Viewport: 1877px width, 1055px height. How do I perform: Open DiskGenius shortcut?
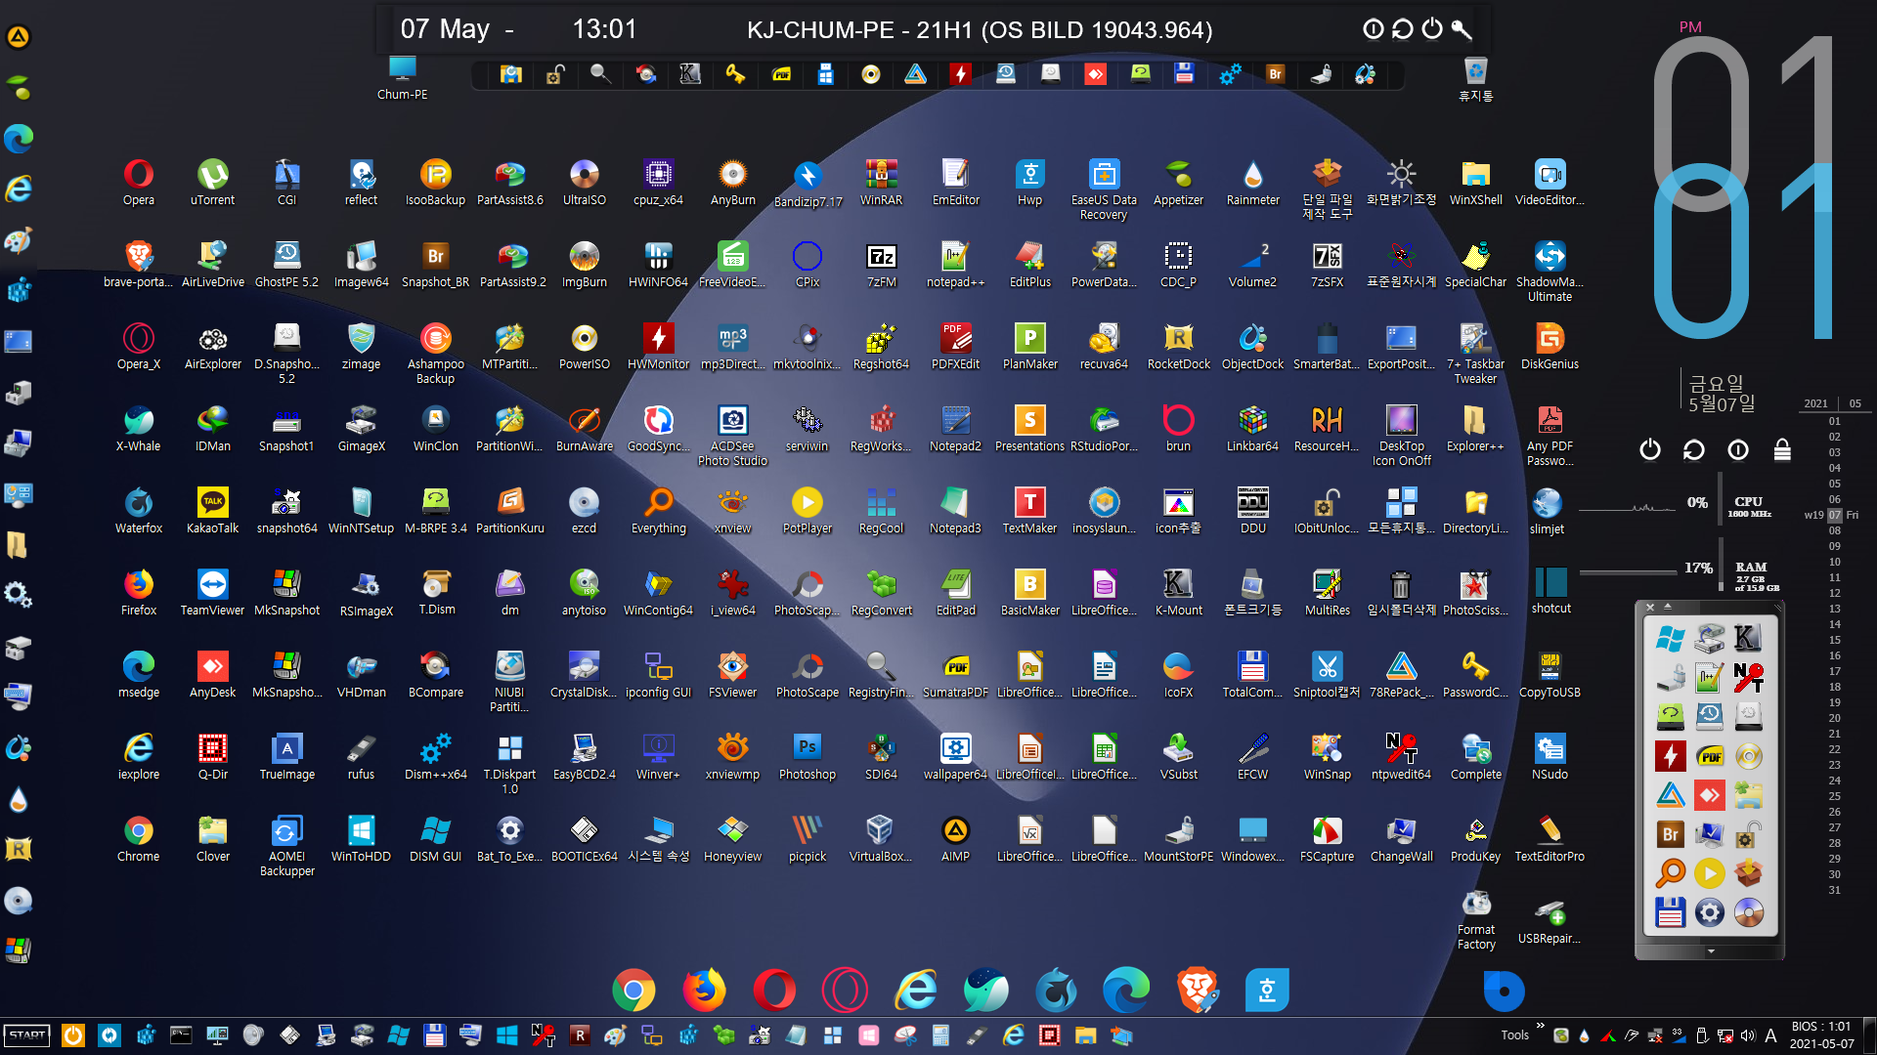(1550, 346)
